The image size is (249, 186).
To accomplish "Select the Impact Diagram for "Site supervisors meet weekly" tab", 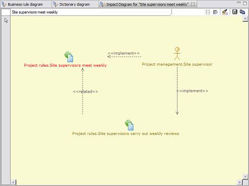I will [x=147, y=4].
